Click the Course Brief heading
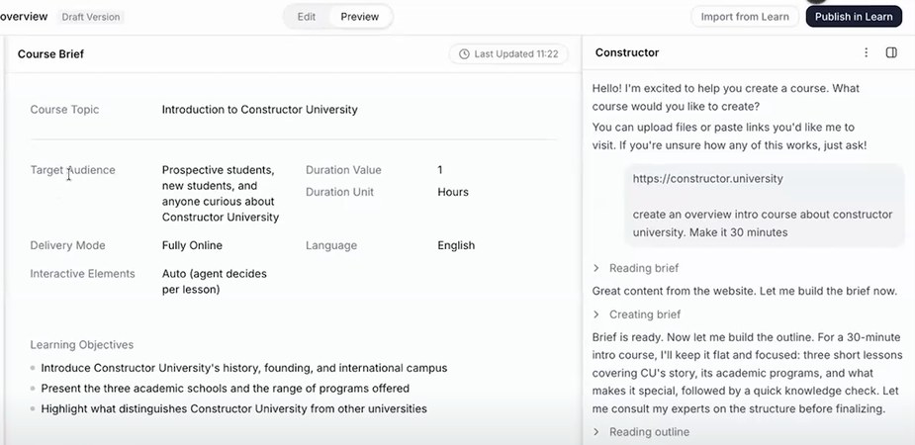 pyautogui.click(x=50, y=53)
